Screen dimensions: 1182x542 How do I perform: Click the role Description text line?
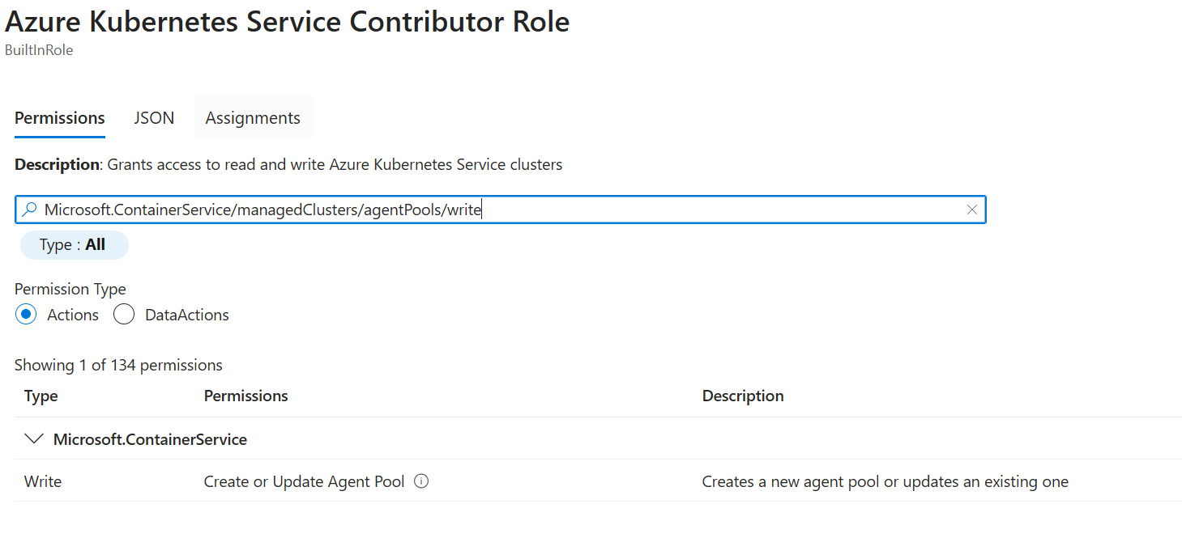[288, 164]
